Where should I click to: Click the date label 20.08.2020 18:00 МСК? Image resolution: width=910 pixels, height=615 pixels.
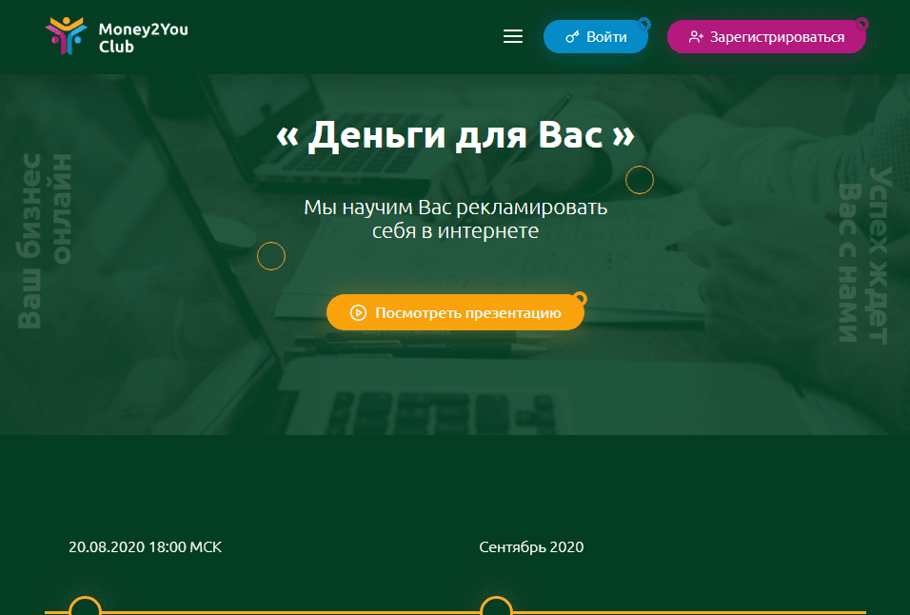tap(144, 546)
